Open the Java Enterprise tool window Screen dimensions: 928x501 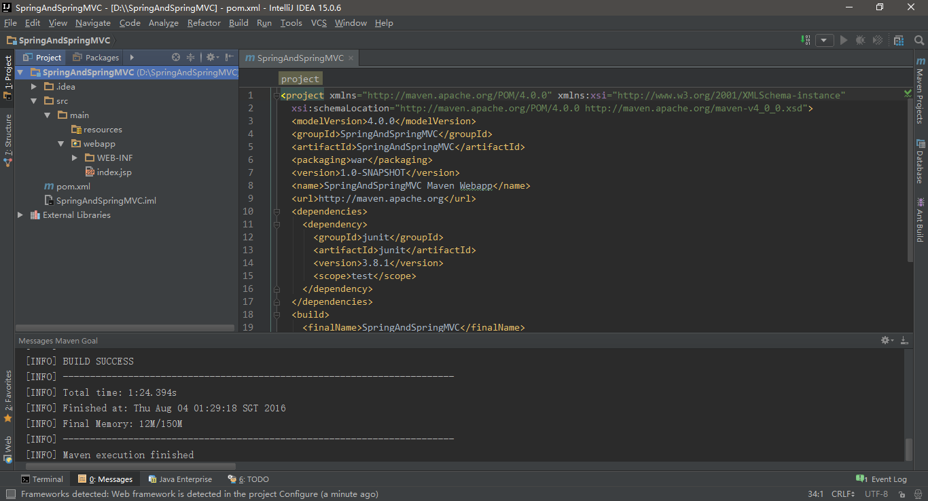(x=180, y=479)
